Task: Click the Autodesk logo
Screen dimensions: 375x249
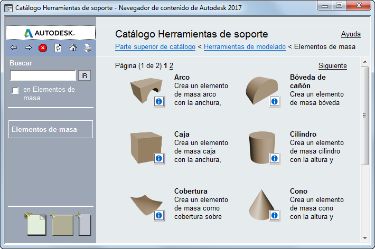Action: point(51,33)
